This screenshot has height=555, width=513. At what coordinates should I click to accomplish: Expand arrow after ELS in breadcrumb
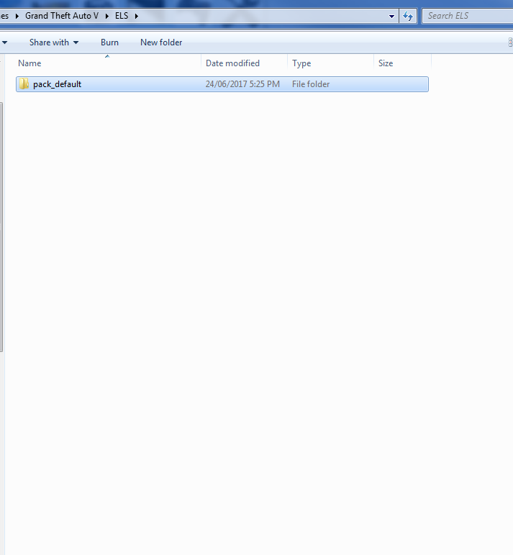point(136,16)
